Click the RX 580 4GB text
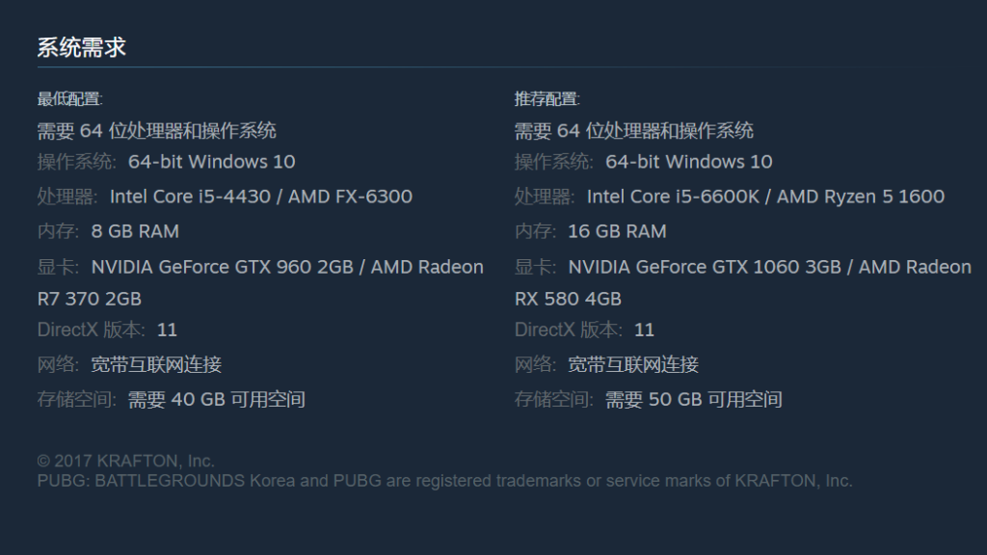The height and width of the screenshot is (555, 987). [x=568, y=299]
